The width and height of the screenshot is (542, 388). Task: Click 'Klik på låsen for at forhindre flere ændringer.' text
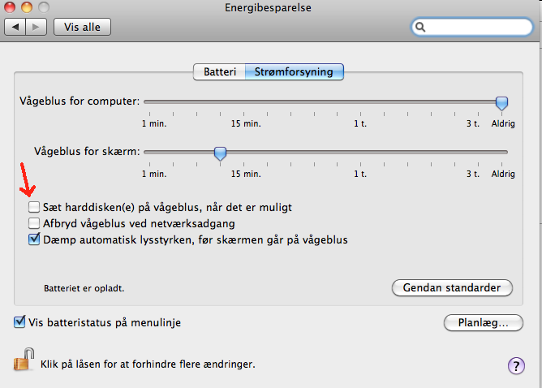tap(148, 364)
